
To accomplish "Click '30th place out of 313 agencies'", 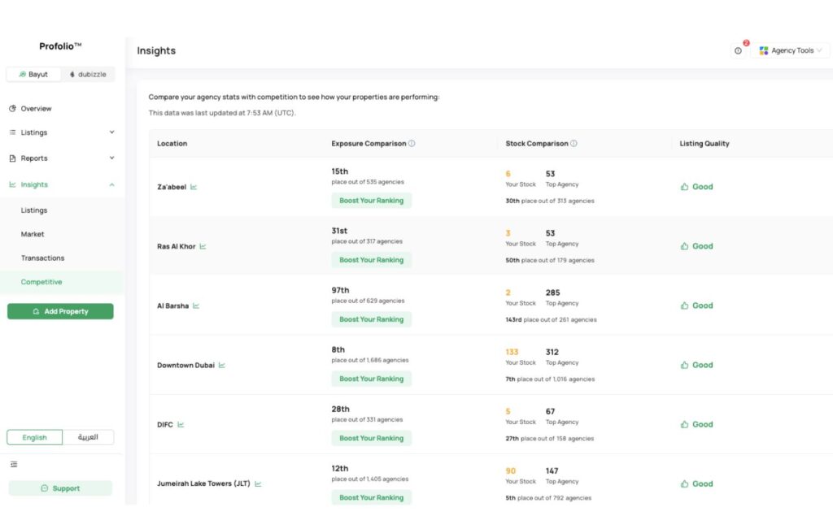I will pyautogui.click(x=550, y=201).
